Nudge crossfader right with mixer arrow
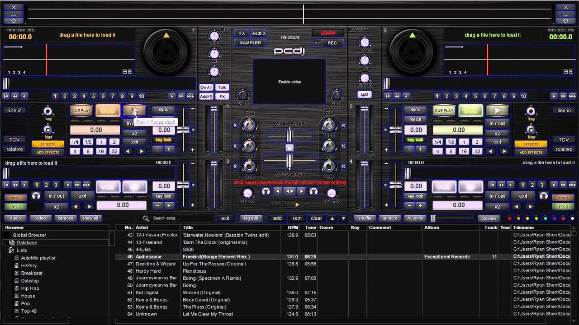 coord(301,191)
